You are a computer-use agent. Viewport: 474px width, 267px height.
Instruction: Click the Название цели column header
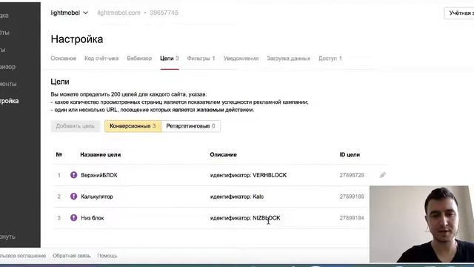pos(101,155)
